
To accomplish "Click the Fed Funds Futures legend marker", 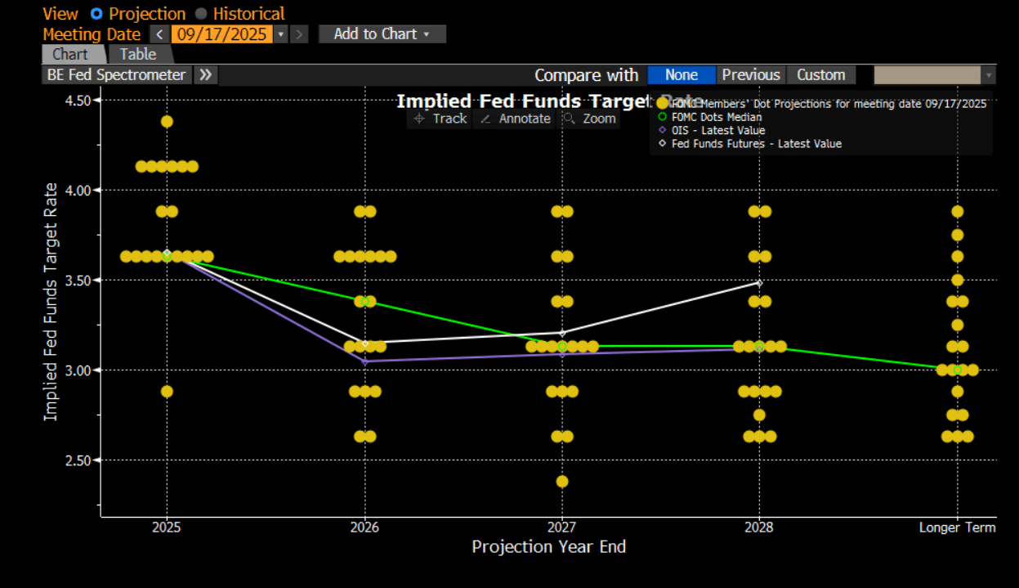I will [x=662, y=143].
